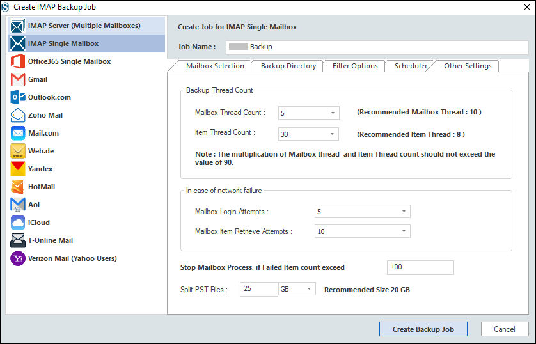This screenshot has width=536, height=344.
Task: Select the Gmail icon
Action: click(x=17, y=79)
